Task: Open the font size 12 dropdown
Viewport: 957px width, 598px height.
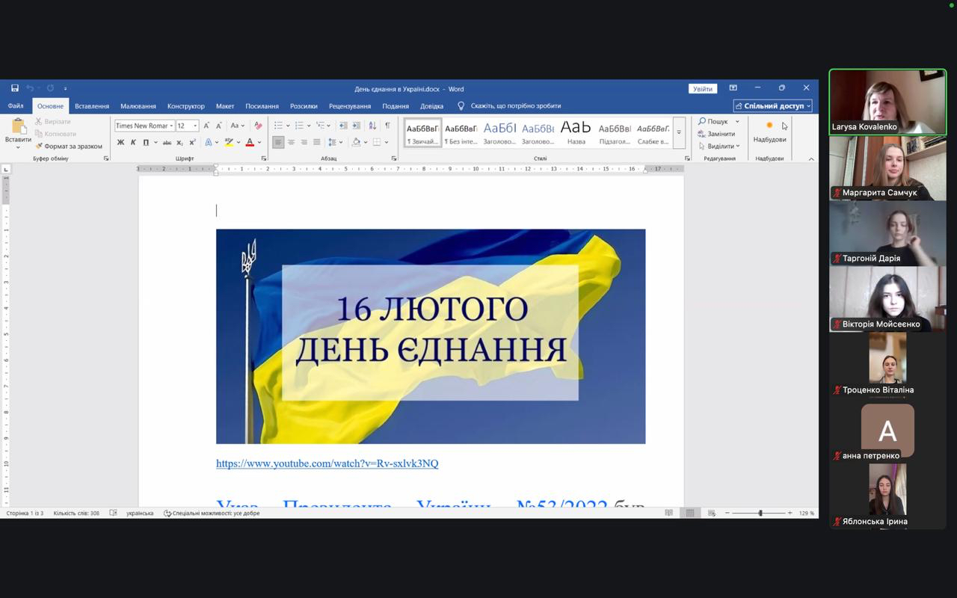Action: (195, 126)
